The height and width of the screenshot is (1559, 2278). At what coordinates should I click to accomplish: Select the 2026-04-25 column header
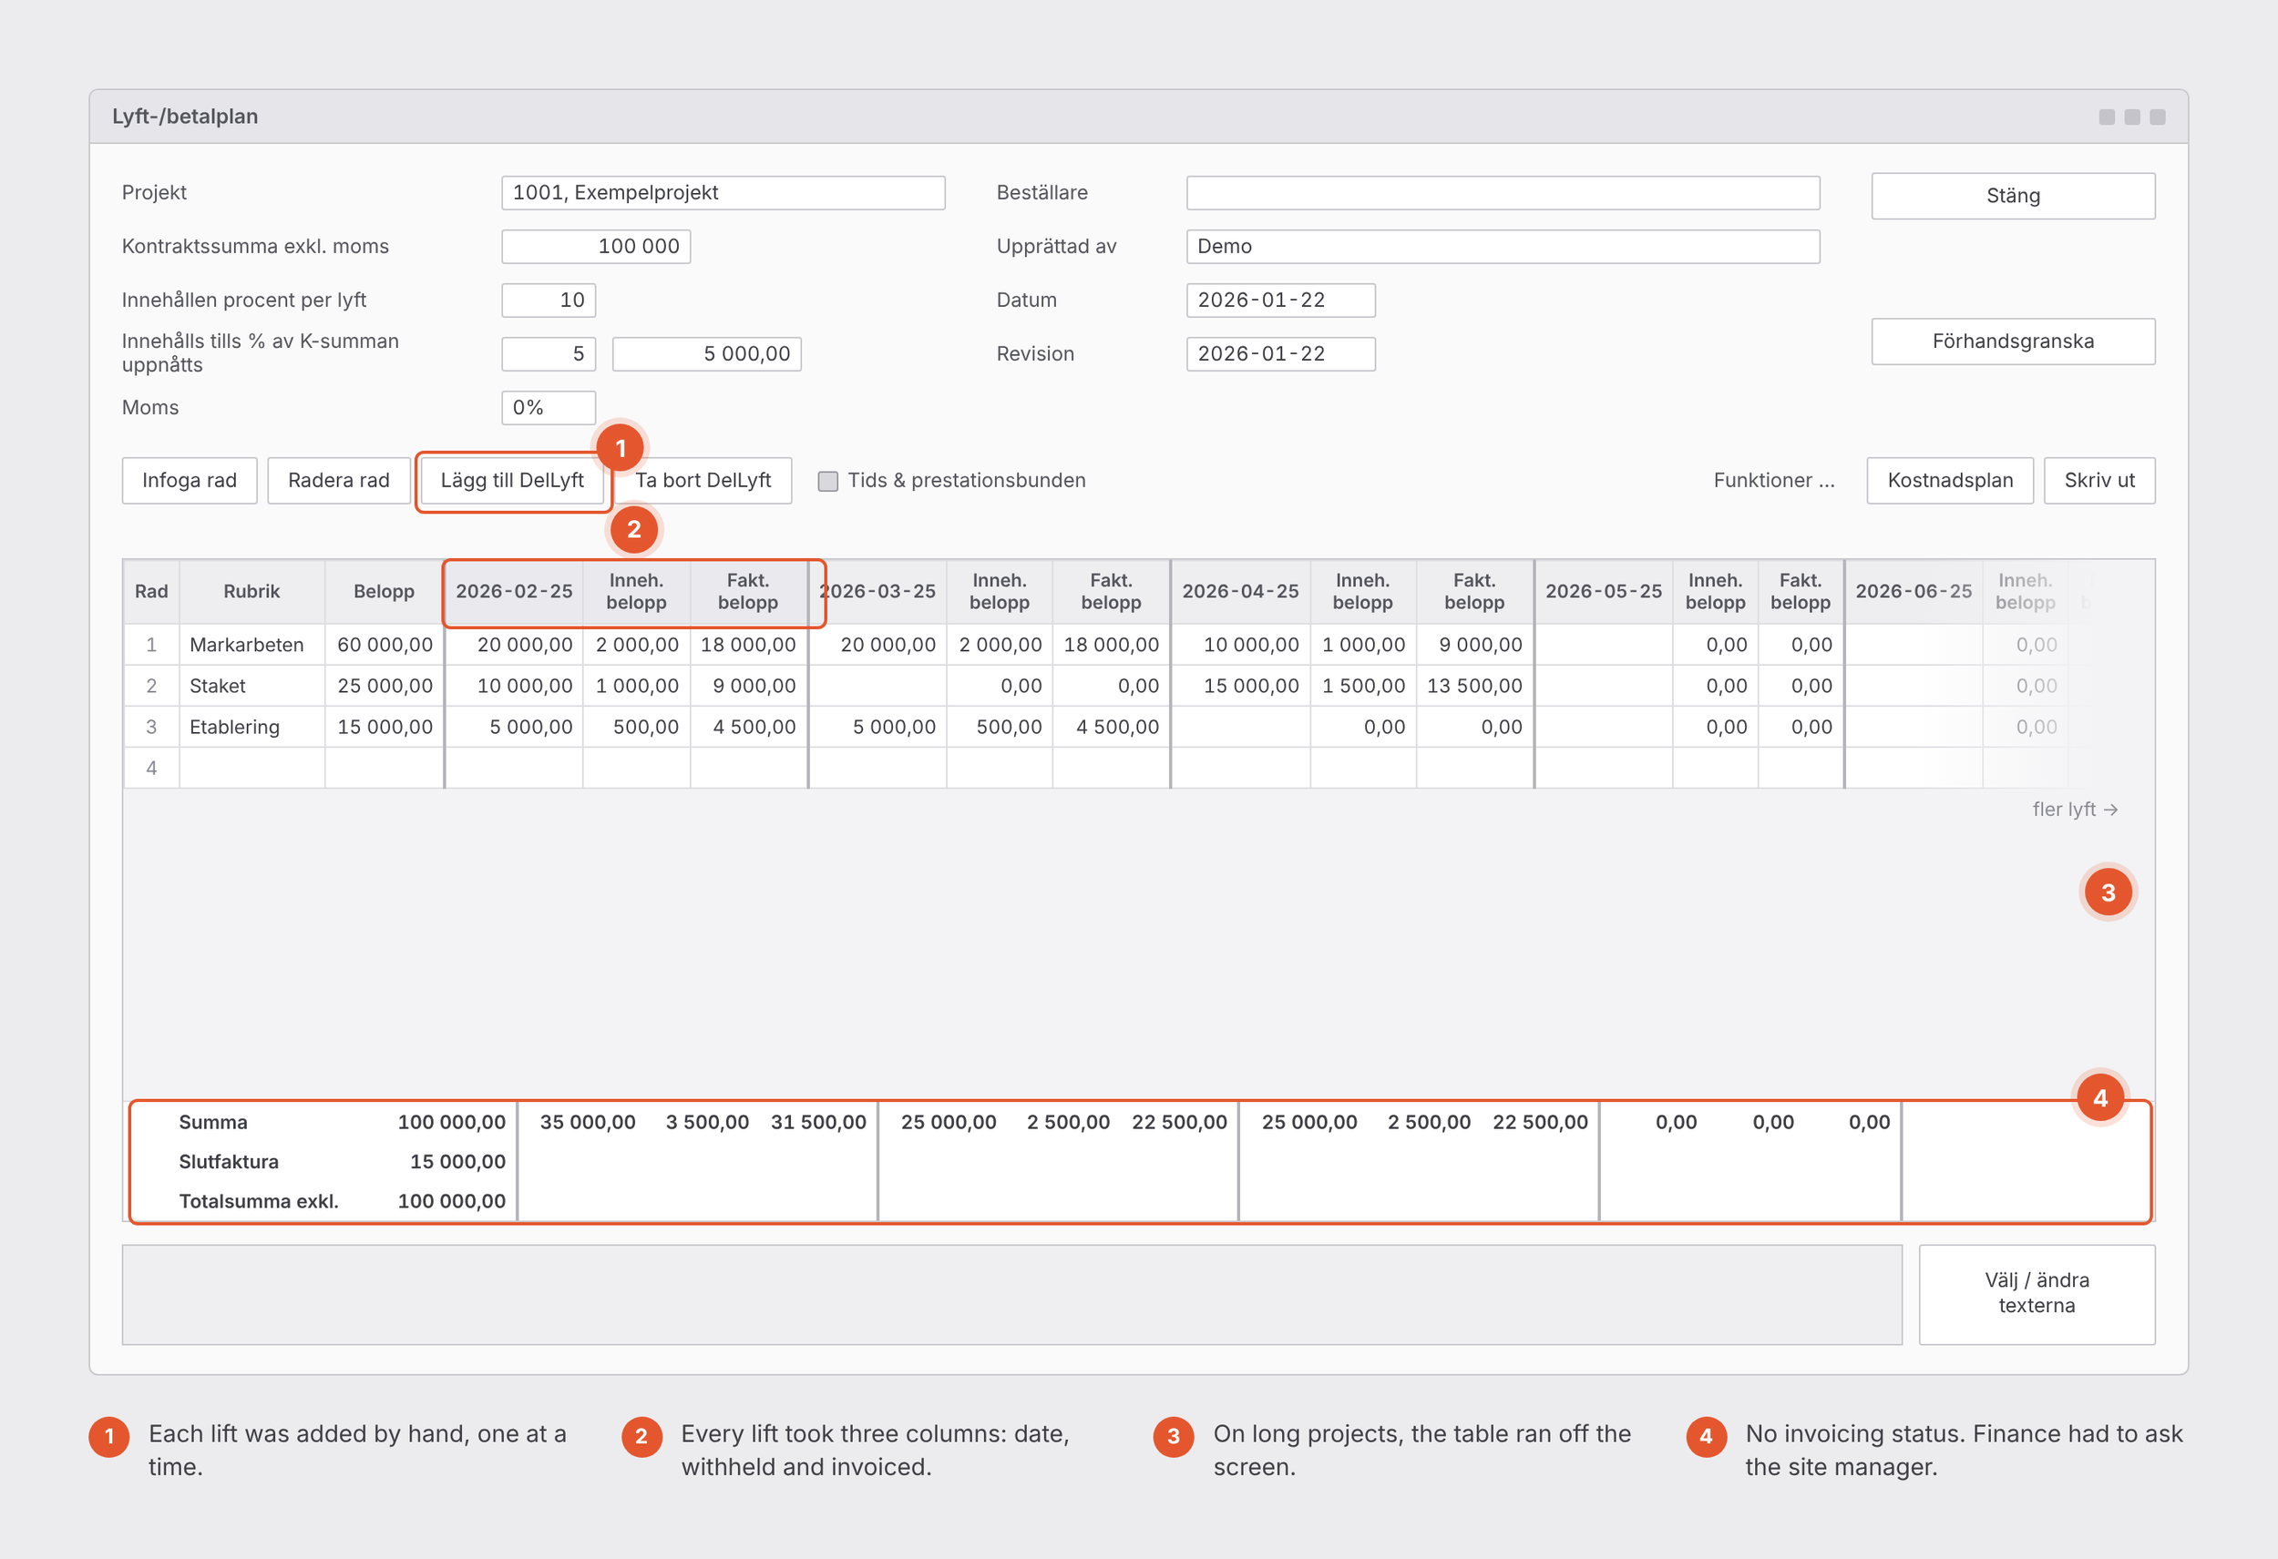coord(1240,592)
